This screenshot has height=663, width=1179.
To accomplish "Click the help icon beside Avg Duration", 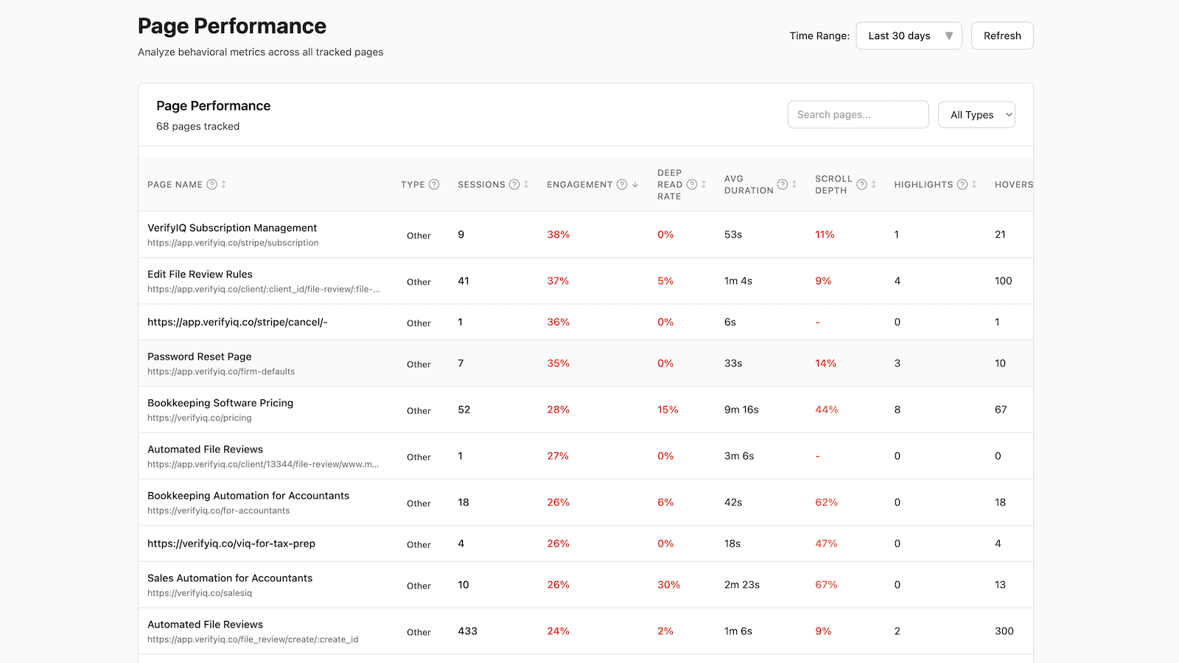I will coord(783,184).
